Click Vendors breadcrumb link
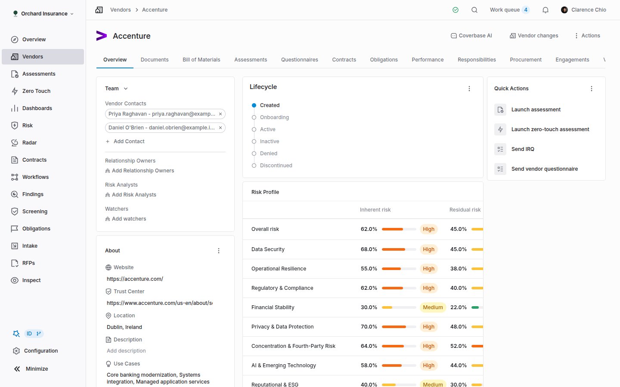This screenshot has height=387, width=620. click(121, 10)
